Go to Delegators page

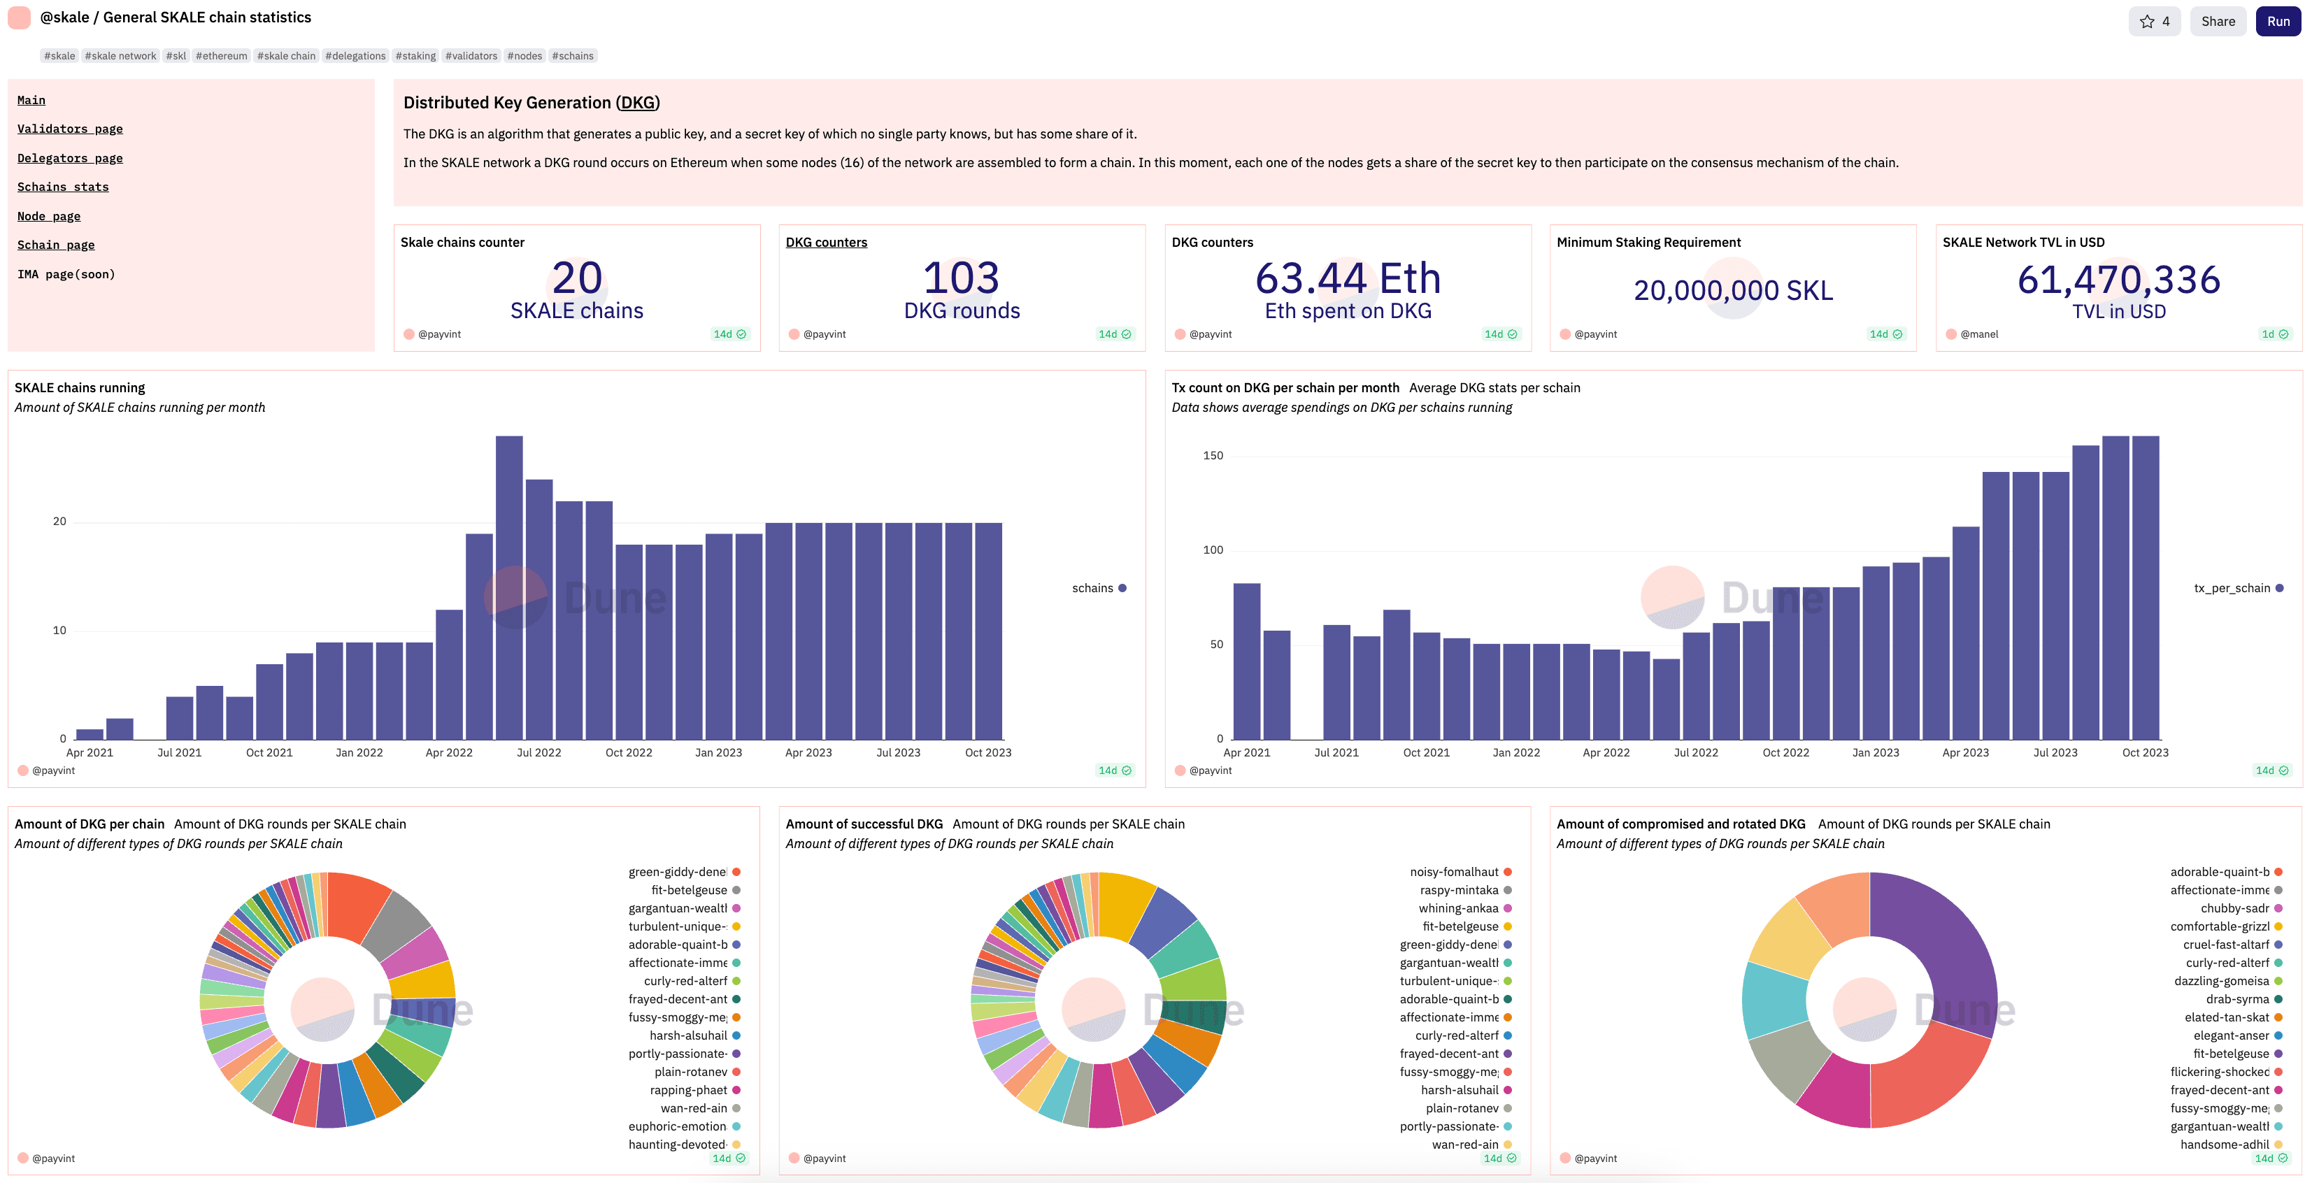coord(70,158)
